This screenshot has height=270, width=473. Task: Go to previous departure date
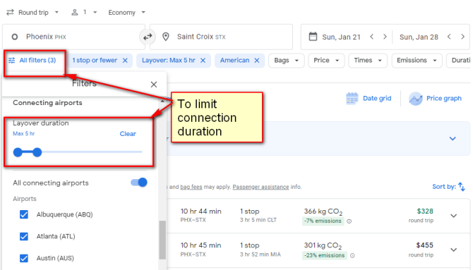pos(371,37)
